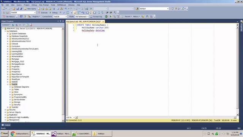Click the Excel export icon
The height and width of the screenshot is (137, 243).
106,16
